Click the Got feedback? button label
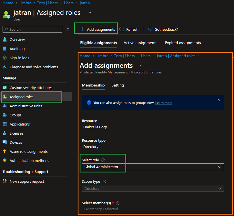234x216 pixels. pyautogui.click(x=166, y=29)
